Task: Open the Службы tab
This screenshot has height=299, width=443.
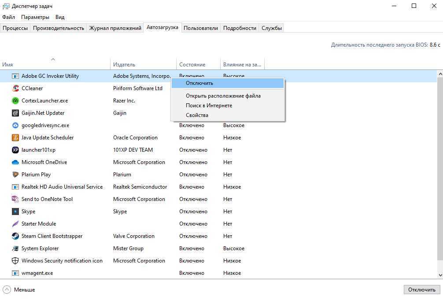Action: click(x=272, y=28)
